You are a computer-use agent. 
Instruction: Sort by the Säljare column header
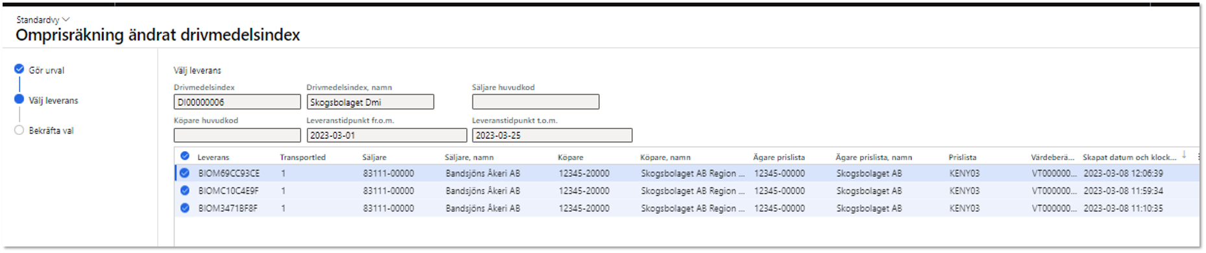[375, 157]
